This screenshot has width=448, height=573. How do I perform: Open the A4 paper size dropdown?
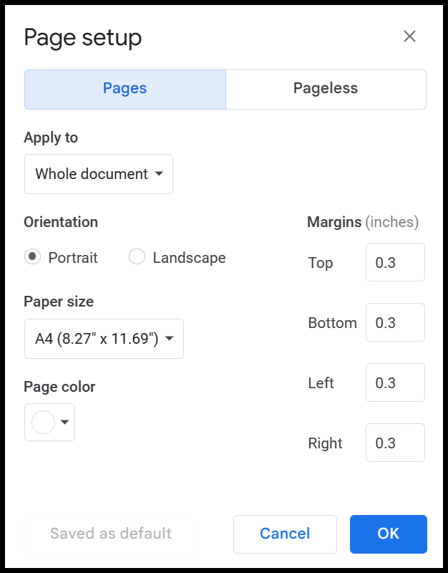point(104,339)
